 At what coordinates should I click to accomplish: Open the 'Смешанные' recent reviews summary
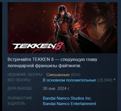pyautogui.click(x=58, y=75)
